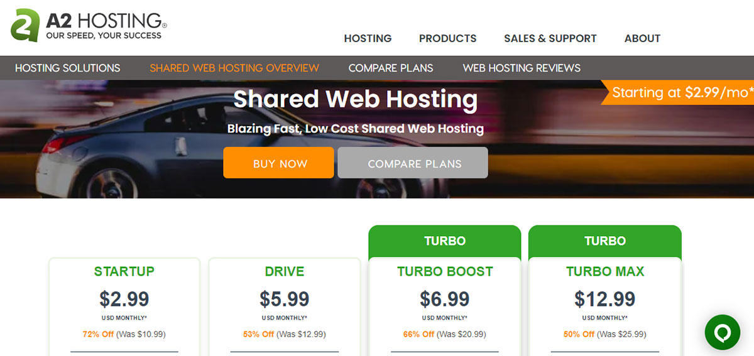Go to Hosting Solutions
This screenshot has height=356, width=754.
point(67,68)
